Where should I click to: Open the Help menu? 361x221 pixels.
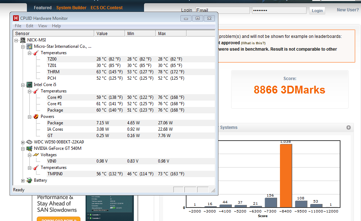tap(56, 26)
